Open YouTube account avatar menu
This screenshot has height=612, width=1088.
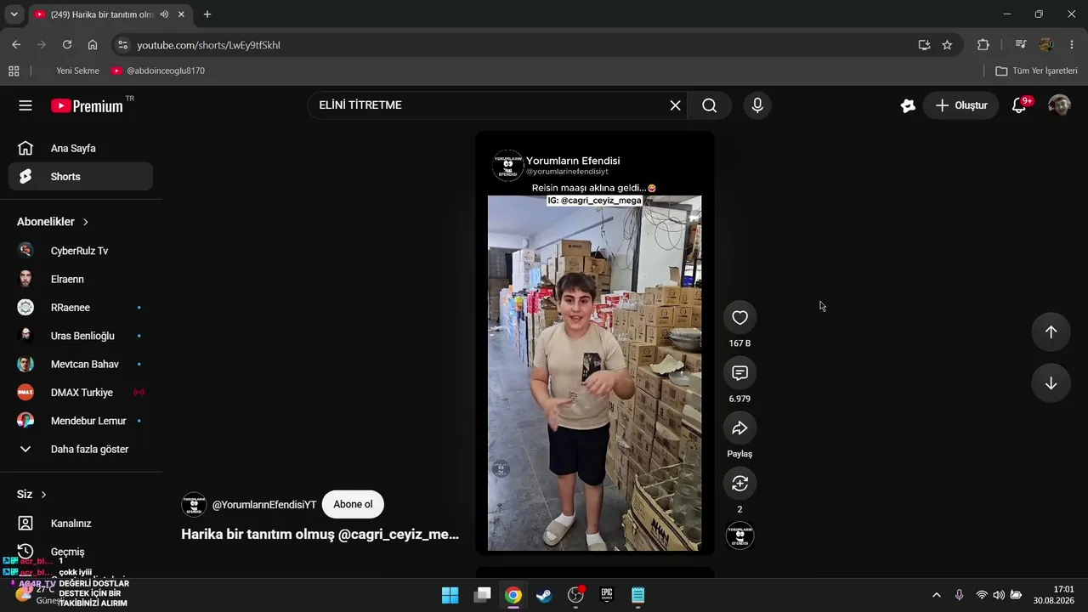coord(1059,105)
